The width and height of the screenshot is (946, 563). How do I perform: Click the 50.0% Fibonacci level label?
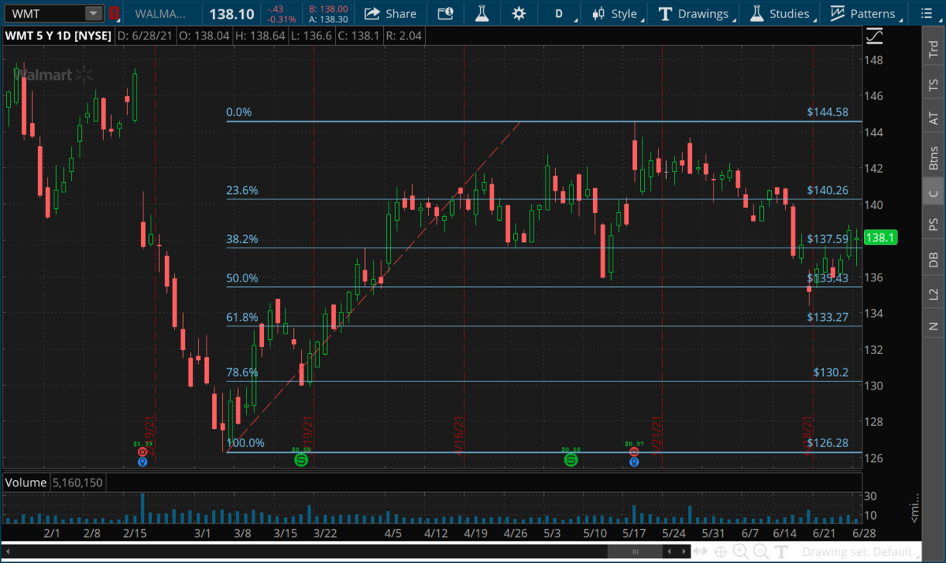(242, 278)
